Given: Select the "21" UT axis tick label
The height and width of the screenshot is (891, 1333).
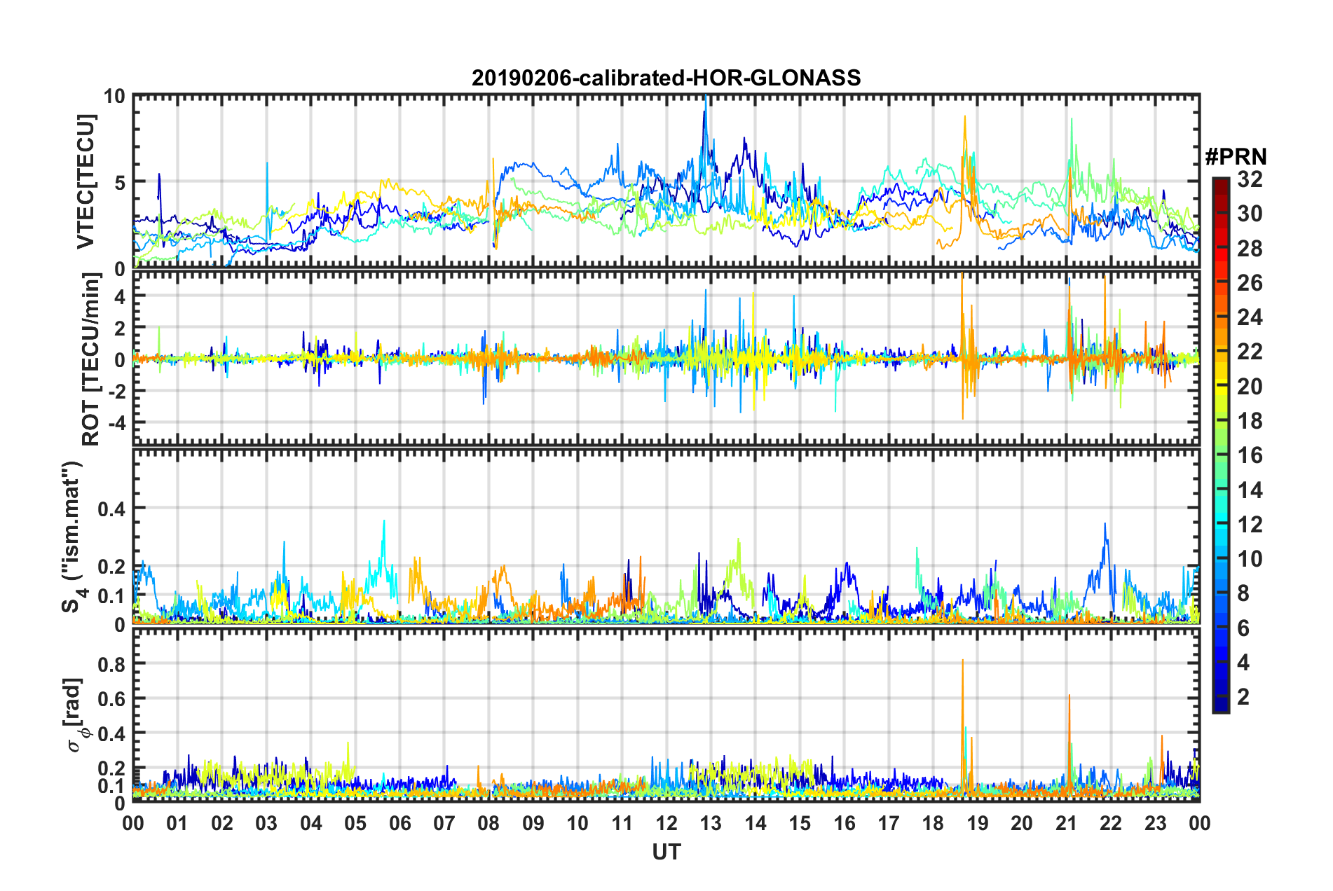Looking at the screenshot, I should (x=1066, y=823).
